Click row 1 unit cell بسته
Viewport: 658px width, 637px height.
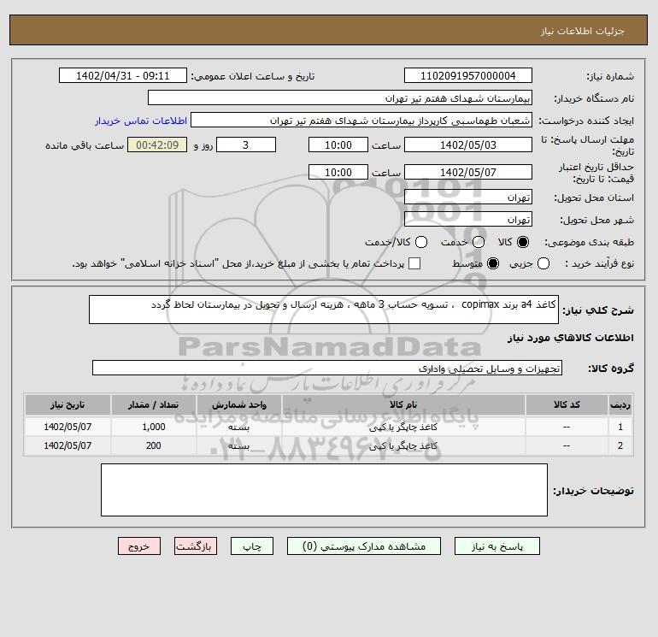[x=238, y=427]
